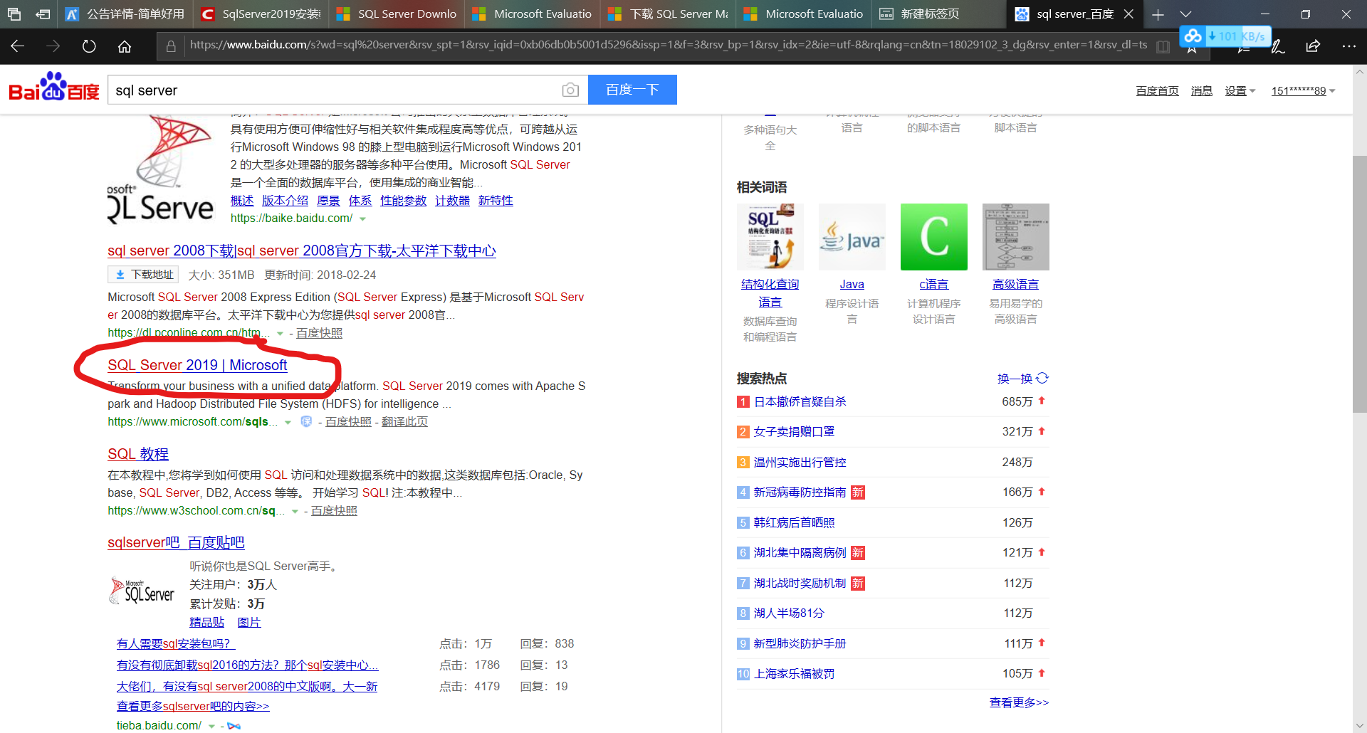Switch to 公告详情-简单好用 tab
This screenshot has width=1367, height=733.
pos(125,14)
